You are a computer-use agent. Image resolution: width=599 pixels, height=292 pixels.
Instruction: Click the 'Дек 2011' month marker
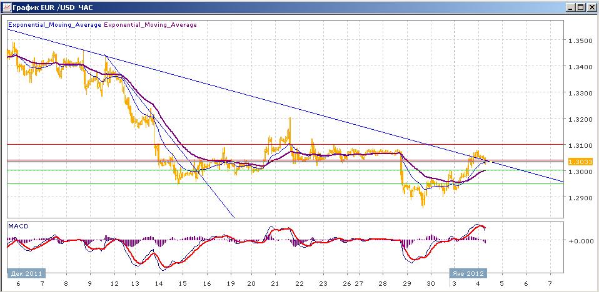click(x=26, y=273)
